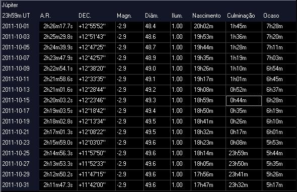The image size is (297, 192).
Task: Select the date row 2011-10-15
Action: (x=16, y=100)
